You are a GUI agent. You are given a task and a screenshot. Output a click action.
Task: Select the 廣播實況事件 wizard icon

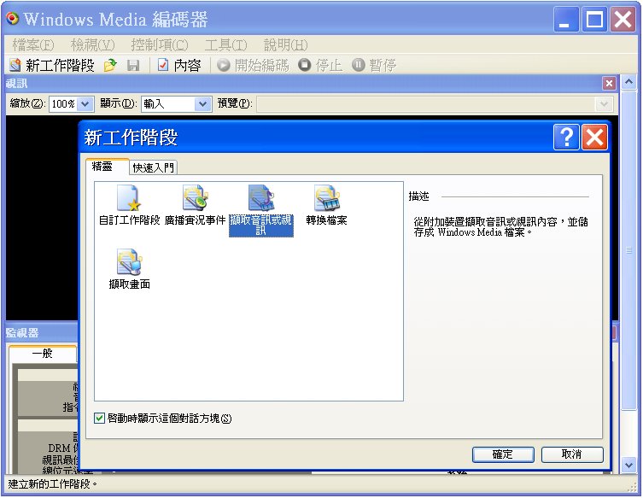pos(195,198)
